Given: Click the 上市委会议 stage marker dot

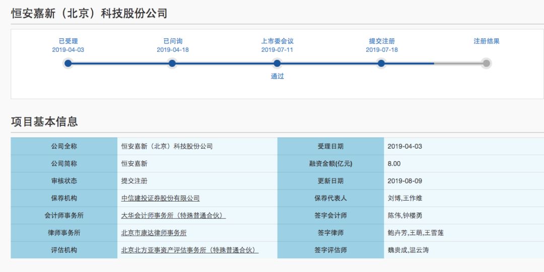Looking at the screenshot, I should pos(277,63).
